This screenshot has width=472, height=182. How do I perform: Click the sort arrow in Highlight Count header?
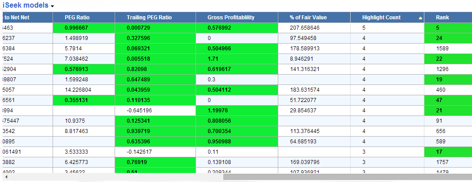click(x=420, y=18)
